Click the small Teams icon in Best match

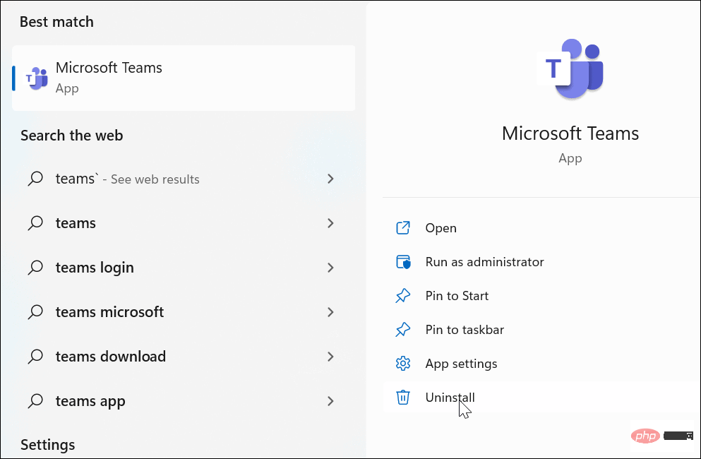click(37, 78)
